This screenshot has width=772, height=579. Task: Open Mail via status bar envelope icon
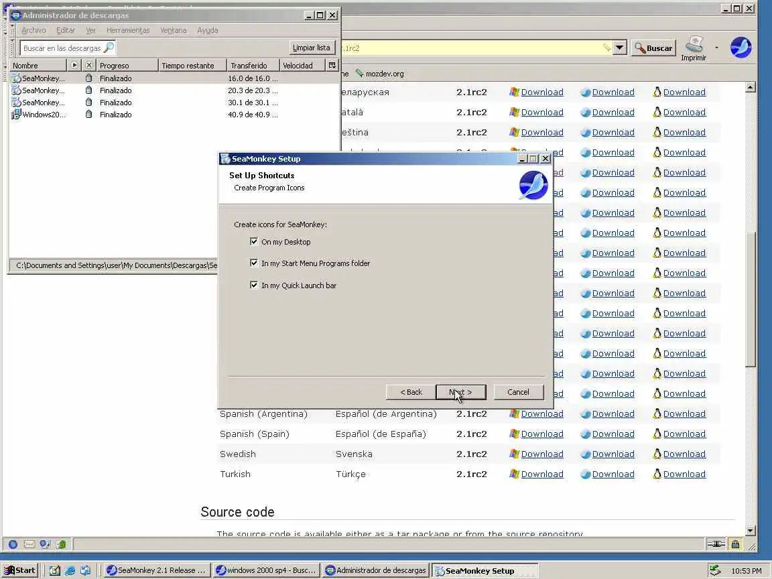click(x=29, y=544)
